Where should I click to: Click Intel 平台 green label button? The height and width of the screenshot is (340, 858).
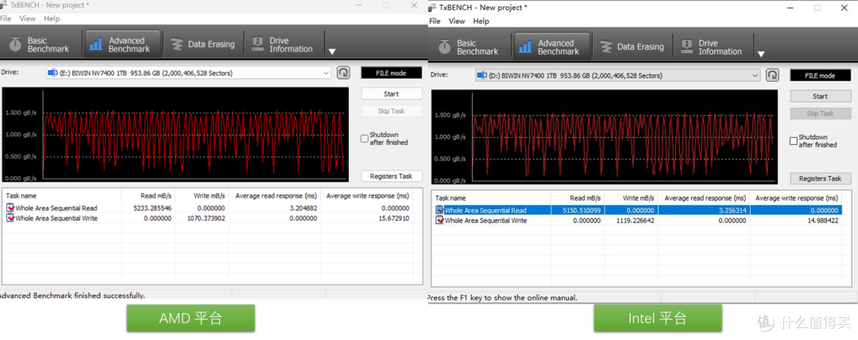658,318
